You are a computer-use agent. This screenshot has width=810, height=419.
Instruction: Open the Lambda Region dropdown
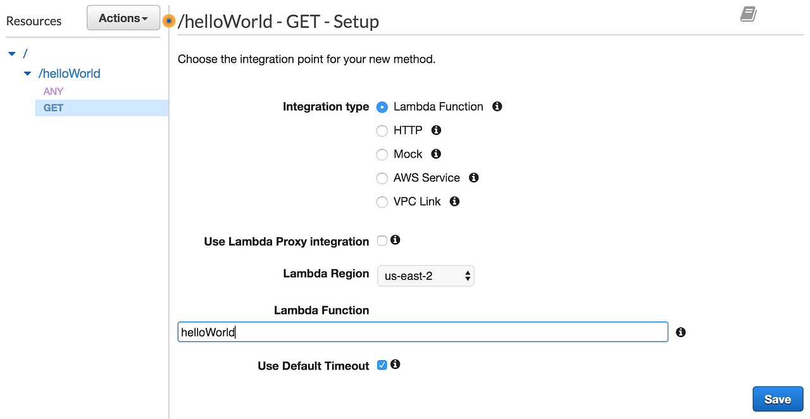point(425,276)
